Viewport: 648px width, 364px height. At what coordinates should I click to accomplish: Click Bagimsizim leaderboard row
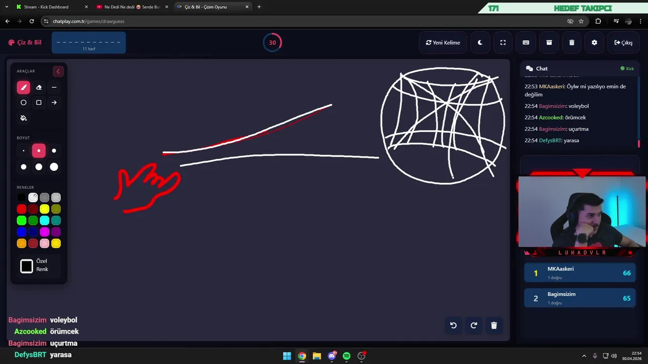click(580, 298)
